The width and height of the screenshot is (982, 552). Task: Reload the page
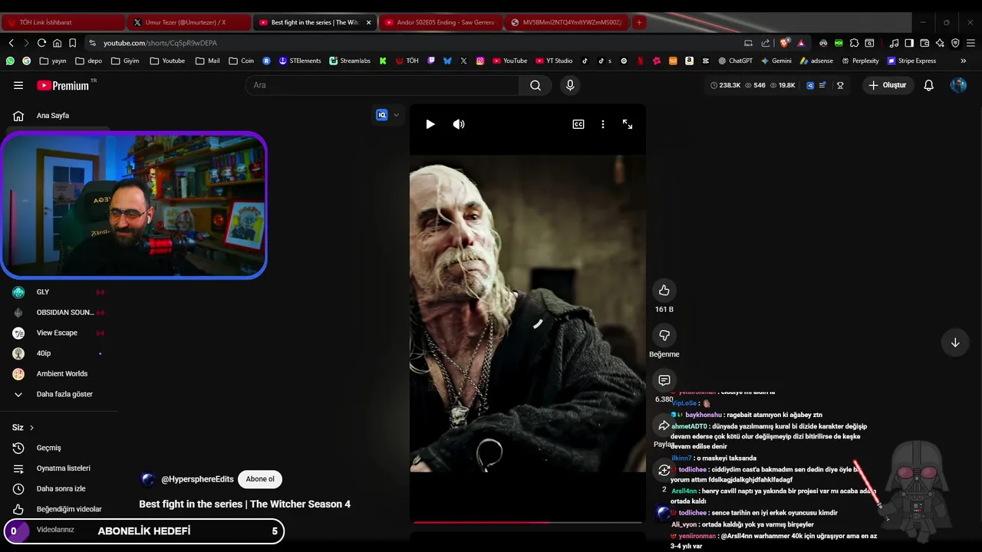click(x=41, y=43)
